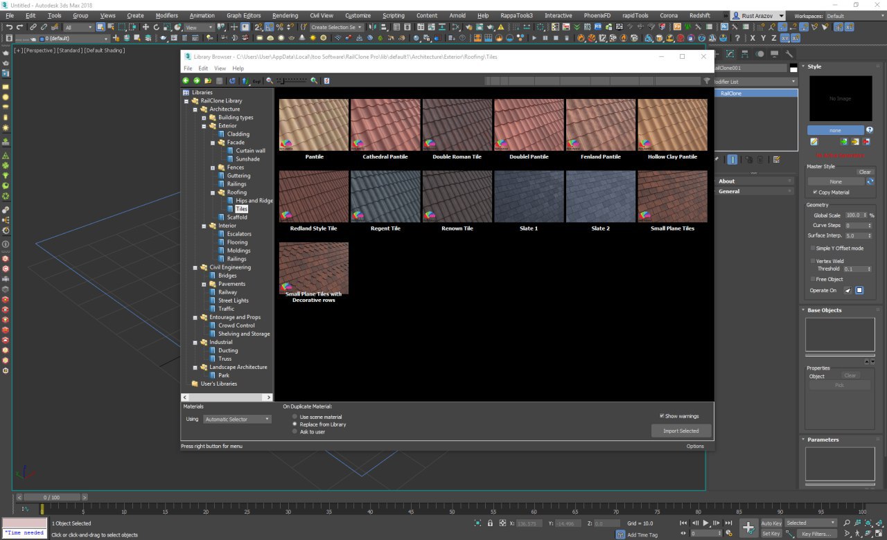This screenshot has height=540, width=887.
Task: Click the Options link in Library Browser
Action: pos(695,447)
